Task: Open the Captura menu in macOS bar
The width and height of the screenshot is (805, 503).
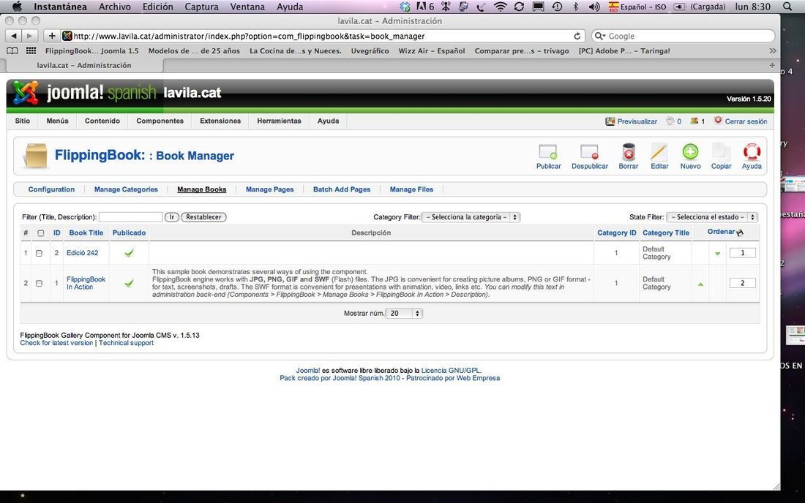Action: tap(201, 7)
